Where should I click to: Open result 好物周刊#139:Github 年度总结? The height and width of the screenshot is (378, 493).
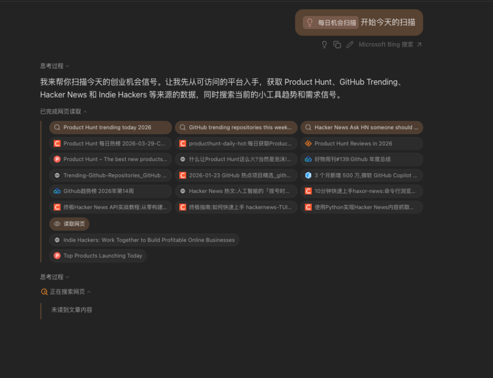click(362, 159)
